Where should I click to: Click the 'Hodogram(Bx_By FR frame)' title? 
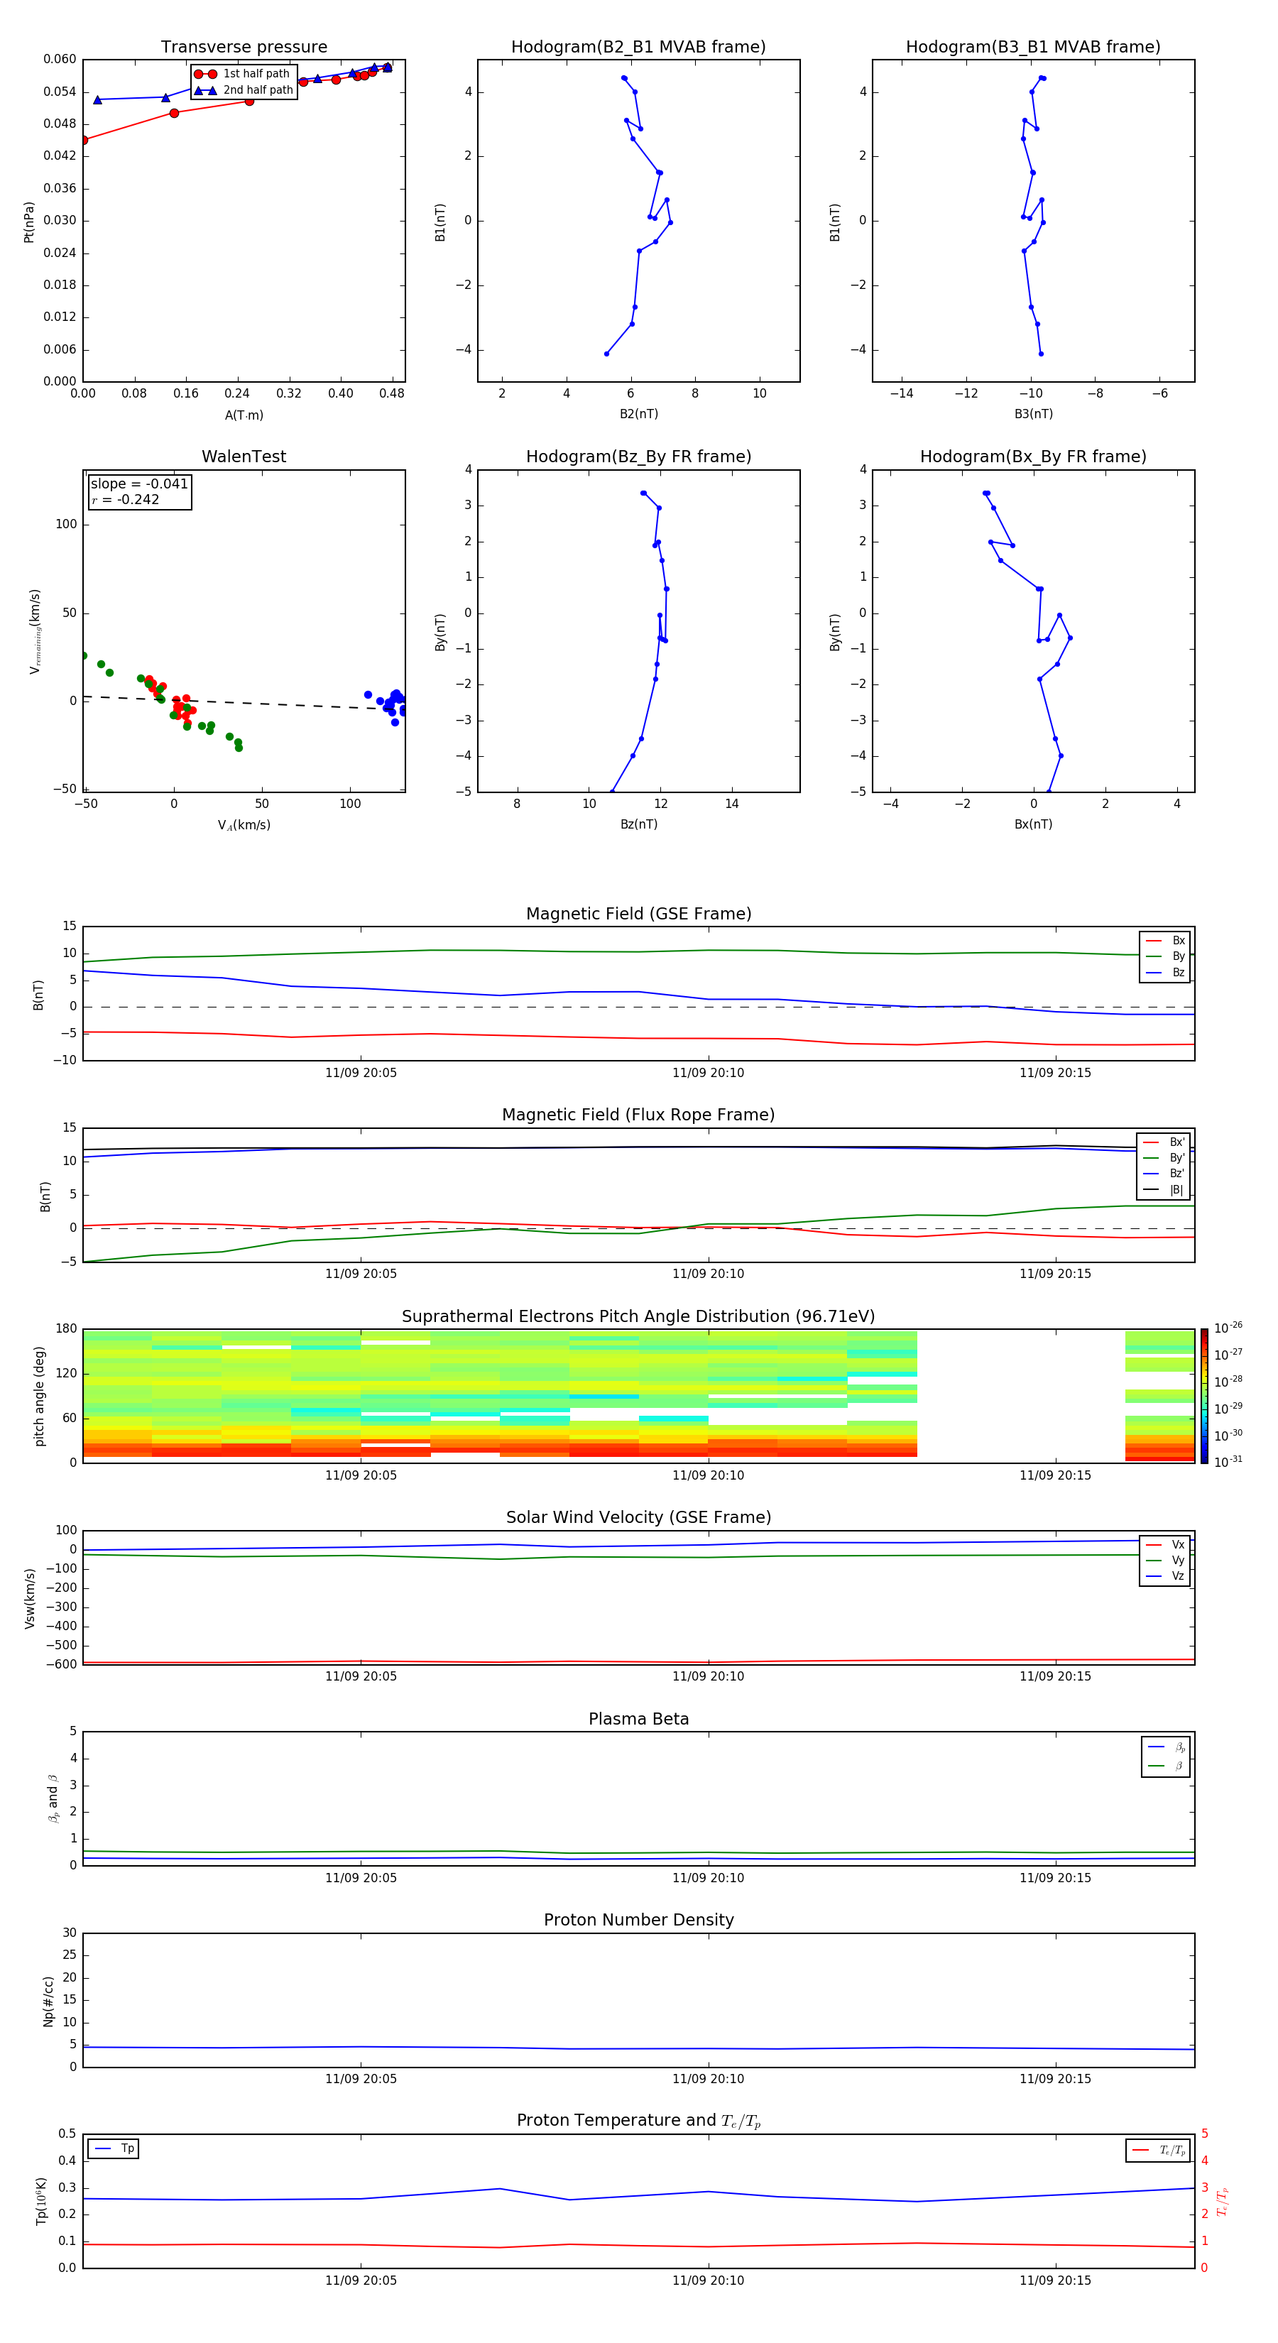(1033, 457)
